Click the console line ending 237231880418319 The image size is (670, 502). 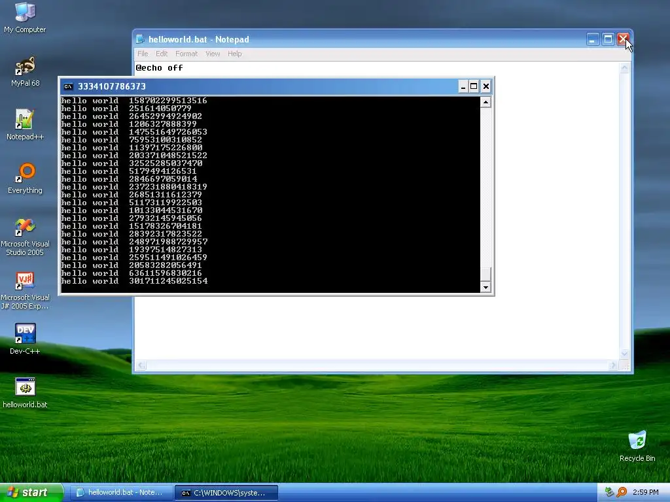click(x=134, y=187)
